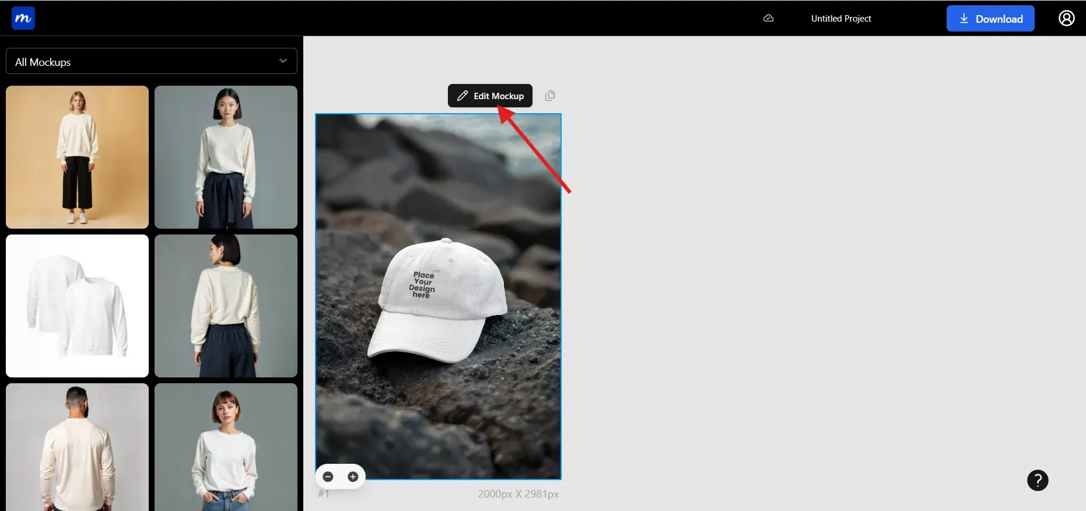
Task: Select dark-haired woman front sweatshirt mockup
Action: pos(226,157)
